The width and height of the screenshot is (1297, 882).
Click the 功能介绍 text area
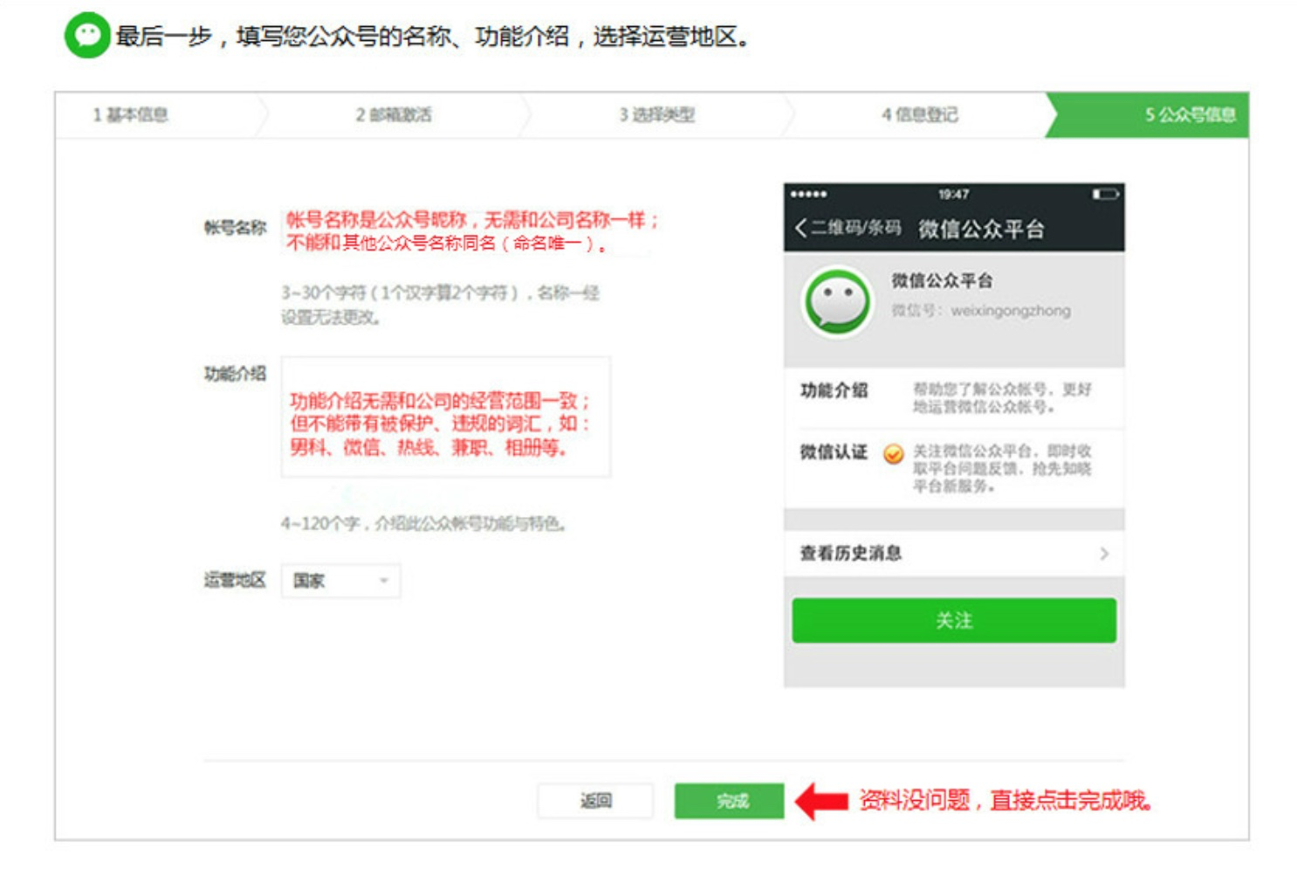pyautogui.click(x=446, y=417)
